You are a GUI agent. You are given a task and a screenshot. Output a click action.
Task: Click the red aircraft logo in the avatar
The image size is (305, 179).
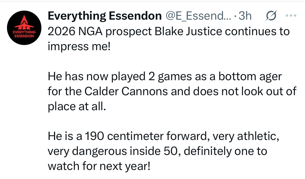[24, 22]
